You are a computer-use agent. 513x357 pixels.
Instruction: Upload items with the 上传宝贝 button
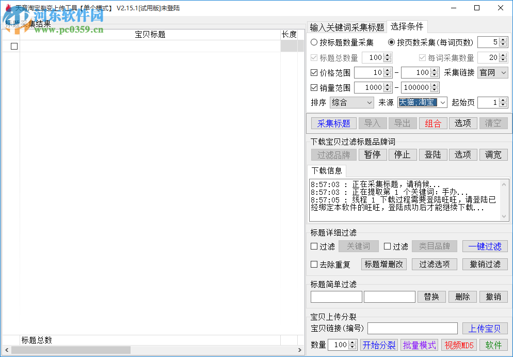pyautogui.click(x=485, y=328)
